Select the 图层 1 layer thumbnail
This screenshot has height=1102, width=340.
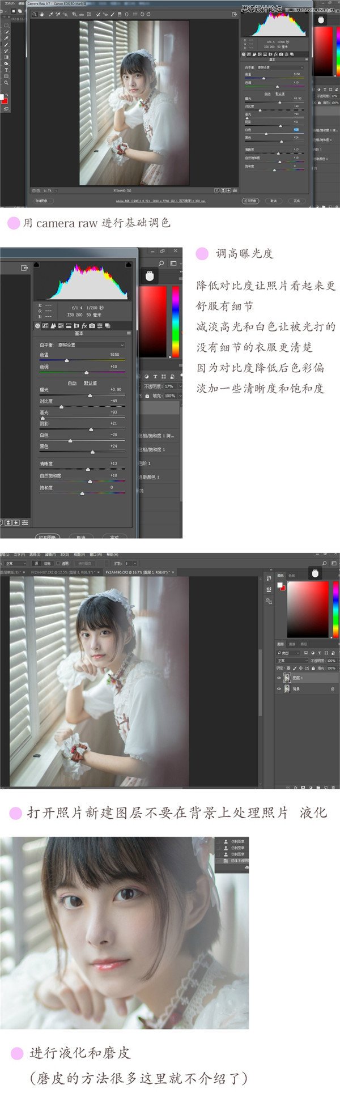pos(287,678)
